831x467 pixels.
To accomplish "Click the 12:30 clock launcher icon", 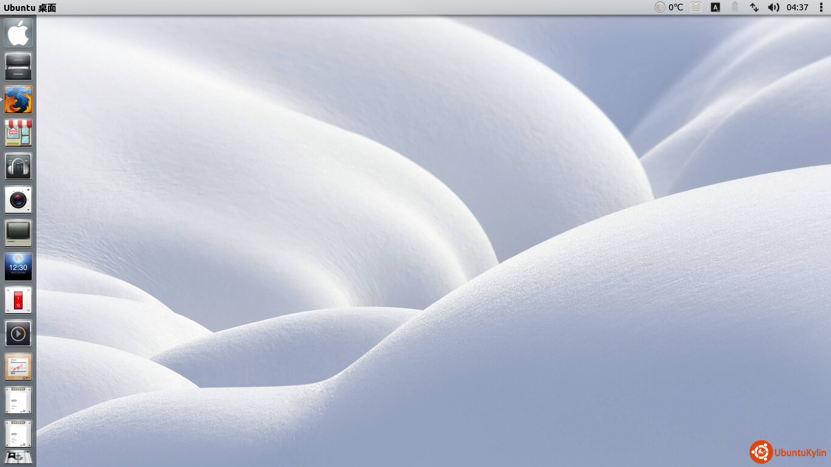I will pyautogui.click(x=18, y=267).
